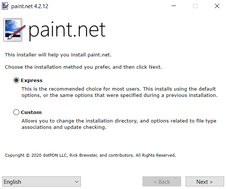Click the large paint.net paintbrush logo image

[x=14, y=30]
